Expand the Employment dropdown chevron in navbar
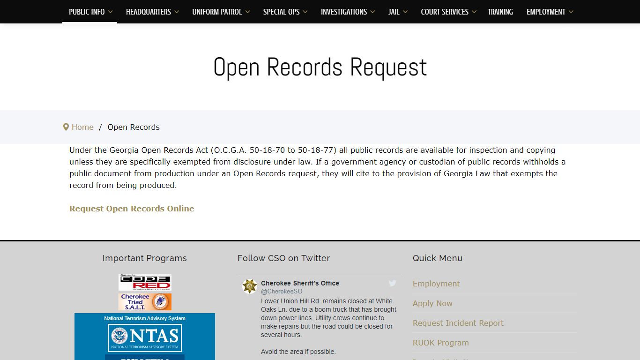The width and height of the screenshot is (640, 360). pos(571,12)
